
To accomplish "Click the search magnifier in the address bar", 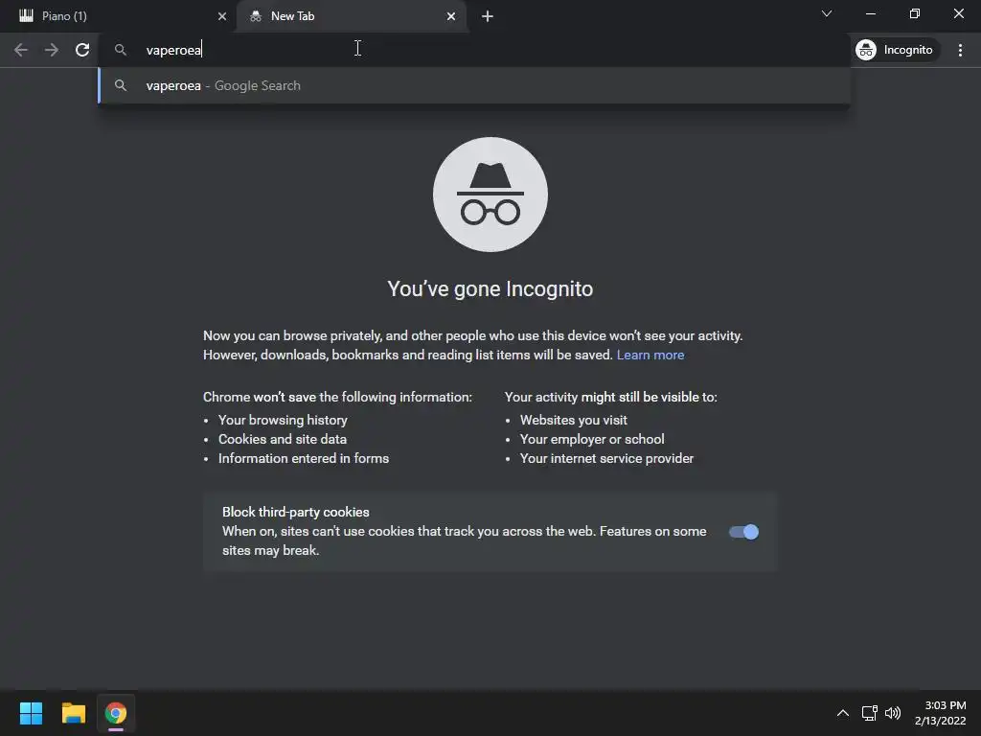I will 120,50.
